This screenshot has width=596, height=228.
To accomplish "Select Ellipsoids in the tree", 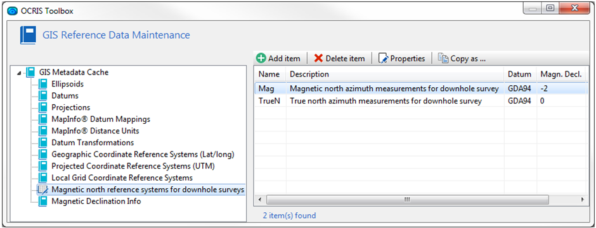I will 68,84.
